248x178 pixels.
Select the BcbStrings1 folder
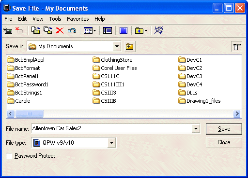tap(25, 93)
